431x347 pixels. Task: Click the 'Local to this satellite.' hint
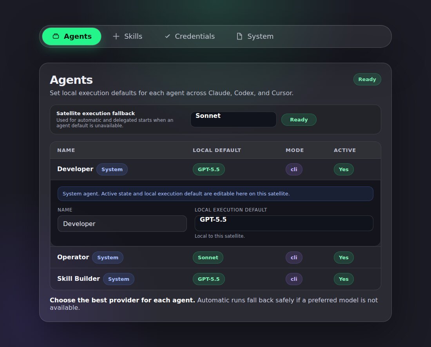coord(220,236)
